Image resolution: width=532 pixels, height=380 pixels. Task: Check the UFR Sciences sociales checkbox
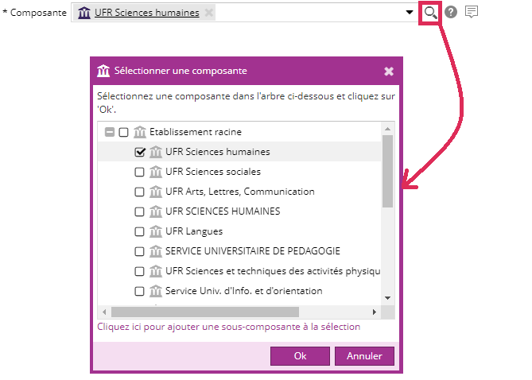point(140,172)
